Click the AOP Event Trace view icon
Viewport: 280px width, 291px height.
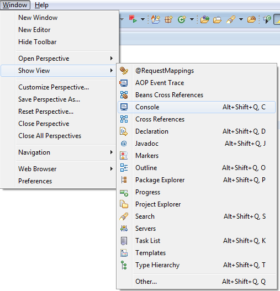pyautogui.click(x=124, y=83)
